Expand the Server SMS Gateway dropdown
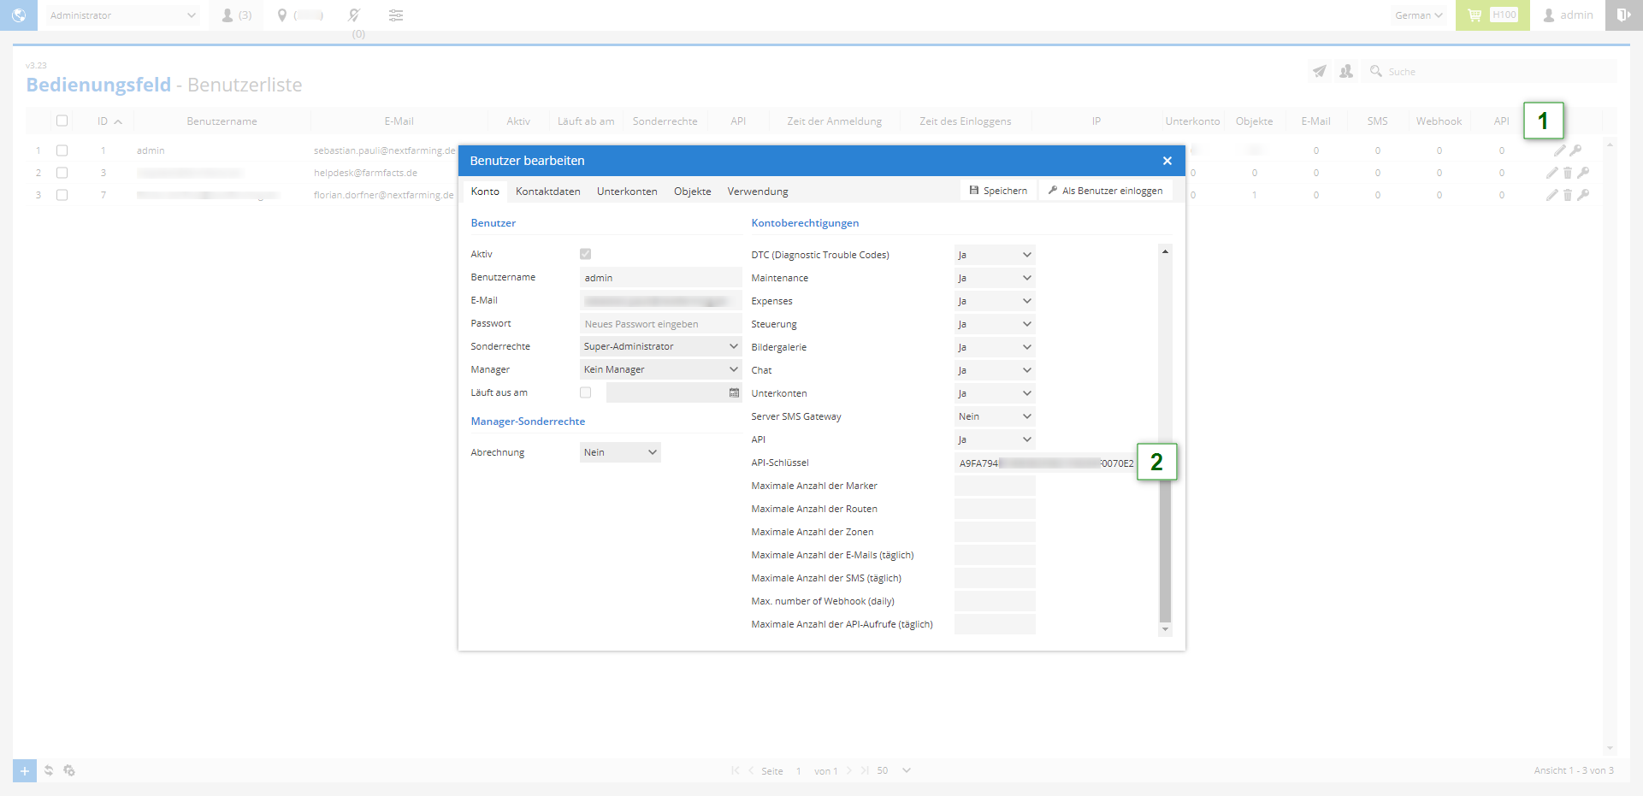 995,416
